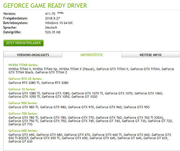Click GeForce GTX 645 entry
The image size is (180, 151).
[x=102, y=138]
